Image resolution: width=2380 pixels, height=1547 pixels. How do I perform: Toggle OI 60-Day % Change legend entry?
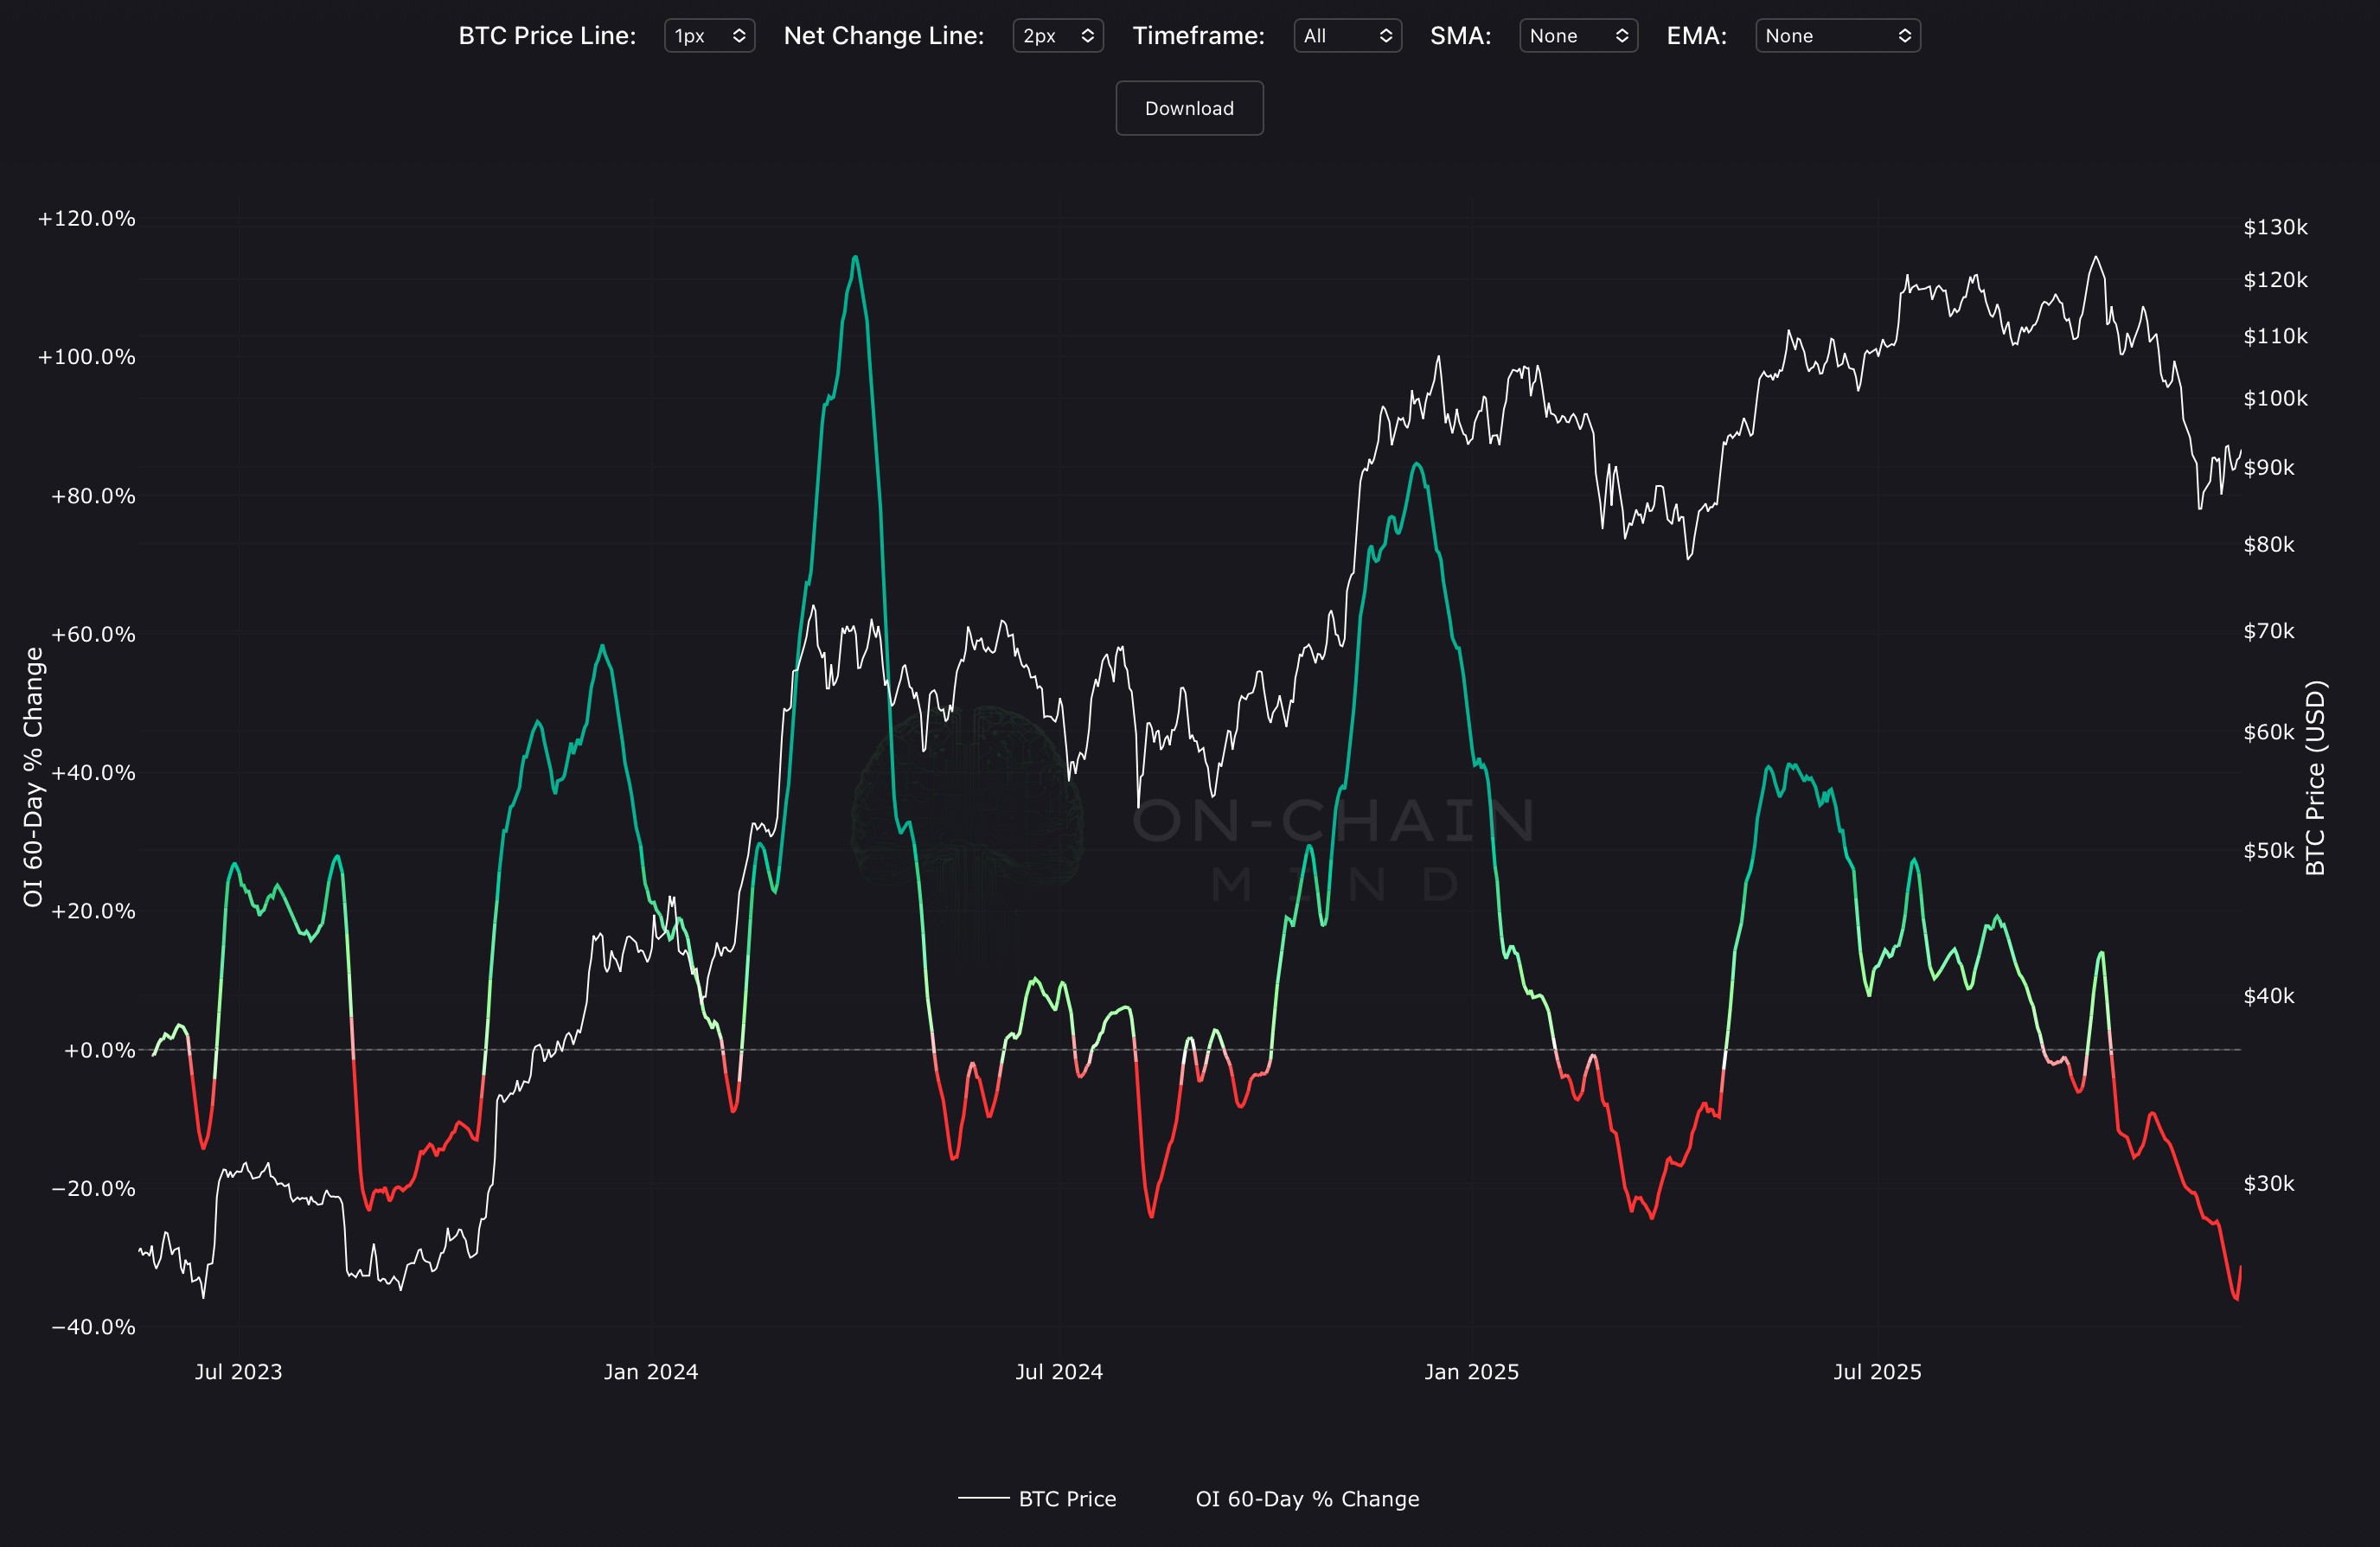point(1306,1499)
